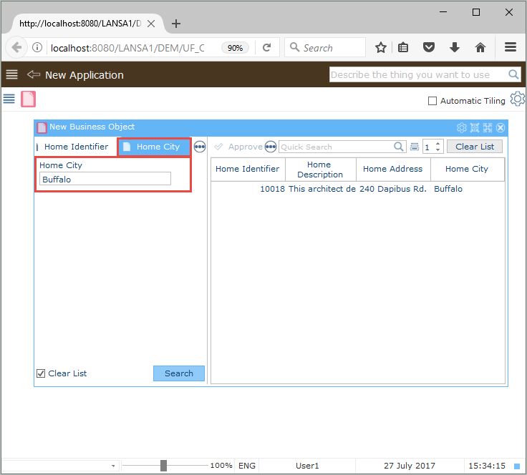Bookmark this page with the star icon

click(x=380, y=47)
